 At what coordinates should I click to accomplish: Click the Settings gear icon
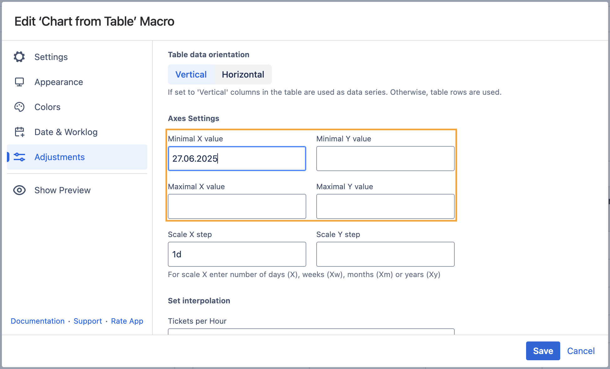19,57
